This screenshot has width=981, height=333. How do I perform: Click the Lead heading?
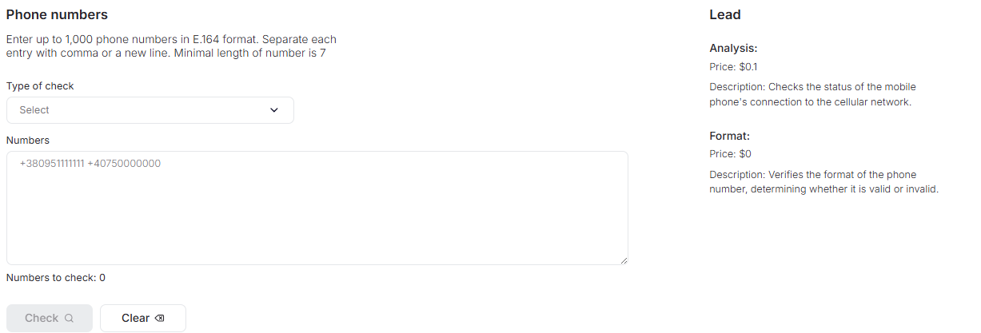pos(725,15)
